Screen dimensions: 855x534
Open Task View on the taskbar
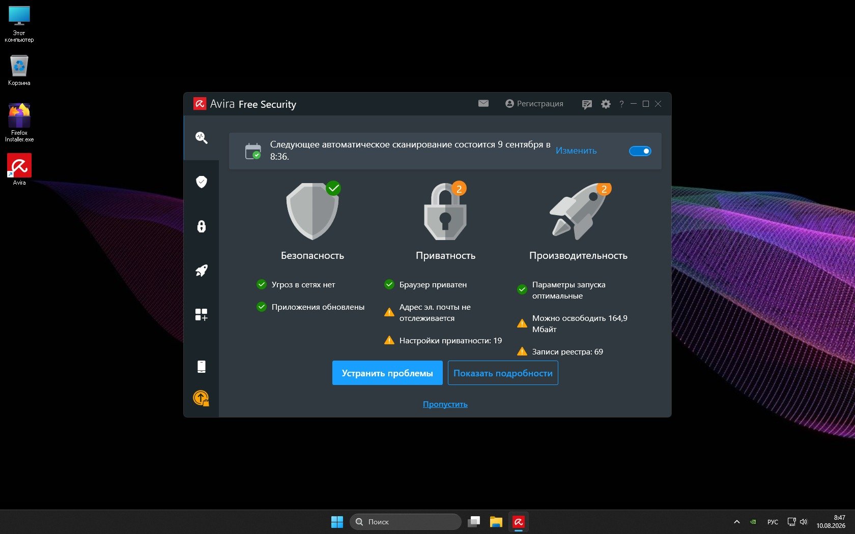point(474,522)
